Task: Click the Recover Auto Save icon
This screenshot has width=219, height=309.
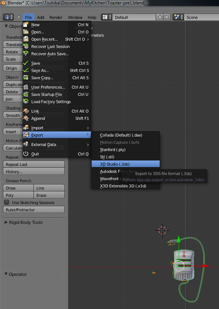Action: 26,54
